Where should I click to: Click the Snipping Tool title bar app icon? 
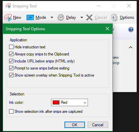pos(8,6)
